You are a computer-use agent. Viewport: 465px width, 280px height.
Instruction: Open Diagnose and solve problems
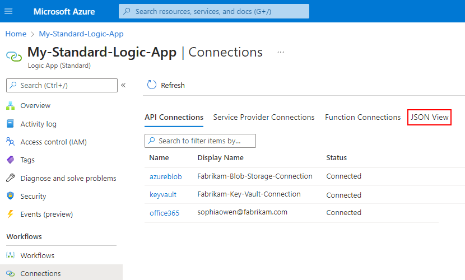click(68, 179)
